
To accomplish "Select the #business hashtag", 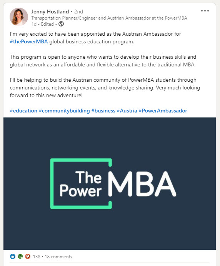I will click(x=103, y=111).
